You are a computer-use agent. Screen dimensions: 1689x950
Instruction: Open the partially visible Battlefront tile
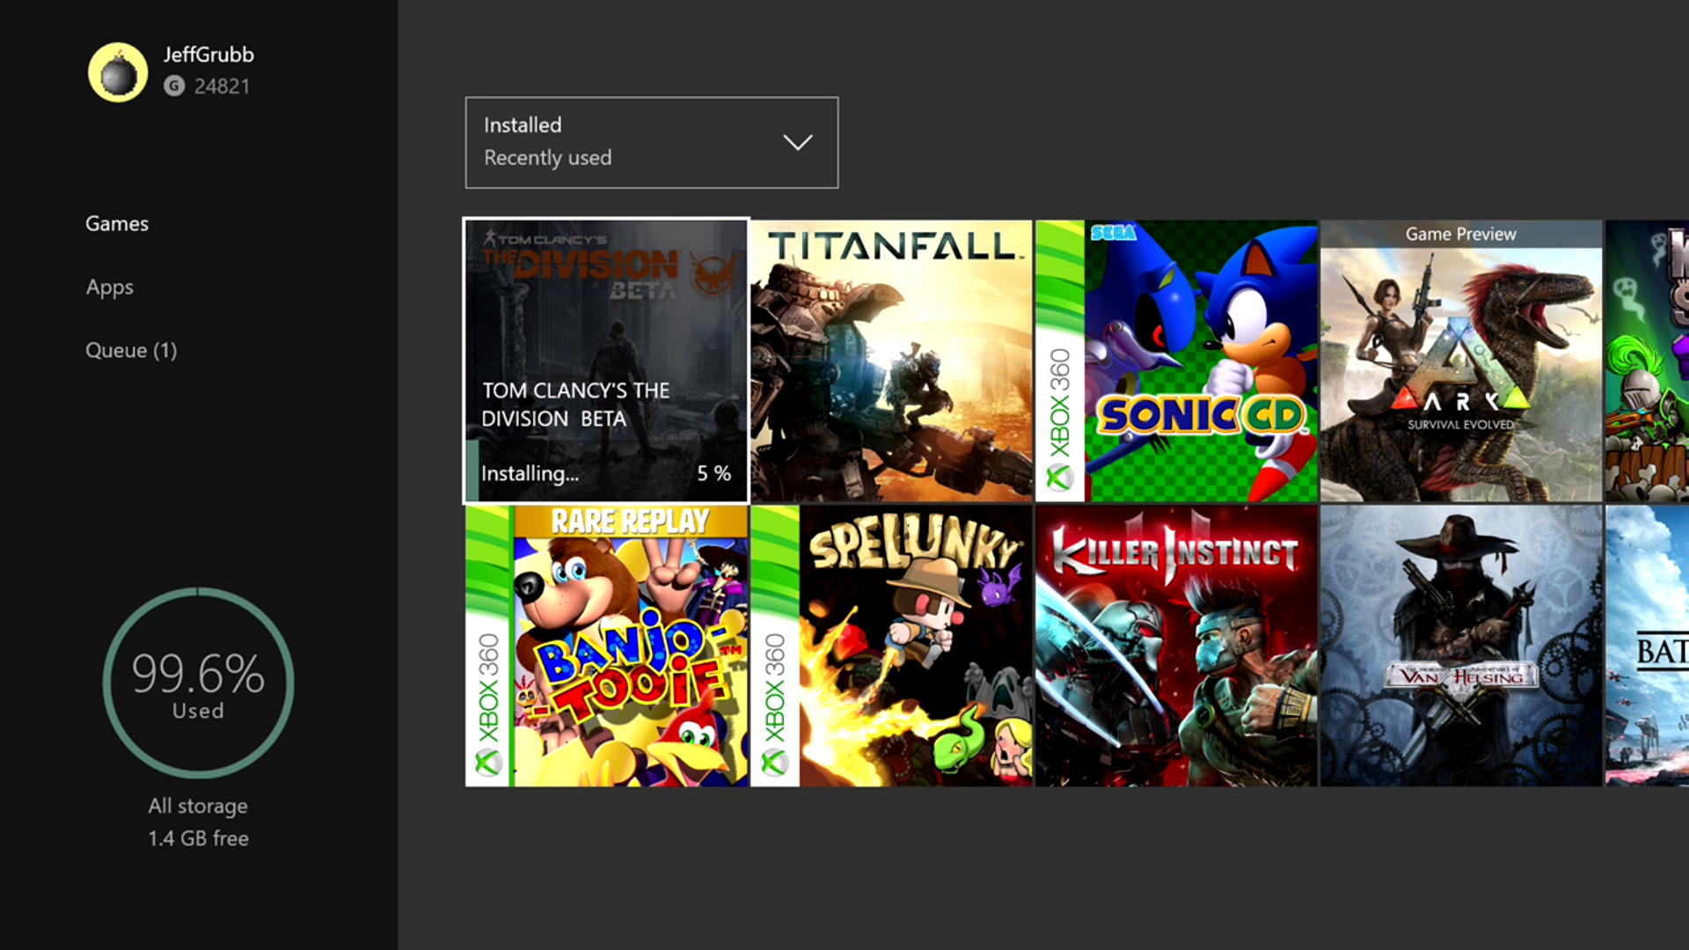click(1647, 646)
